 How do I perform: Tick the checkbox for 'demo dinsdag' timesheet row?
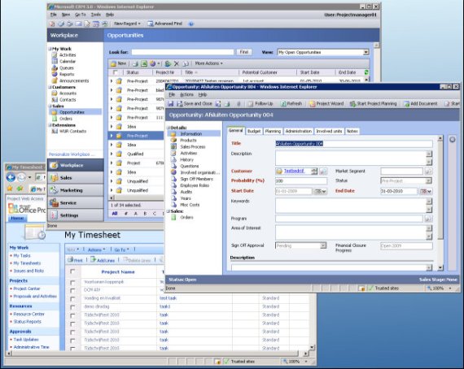pyautogui.click(x=72, y=307)
